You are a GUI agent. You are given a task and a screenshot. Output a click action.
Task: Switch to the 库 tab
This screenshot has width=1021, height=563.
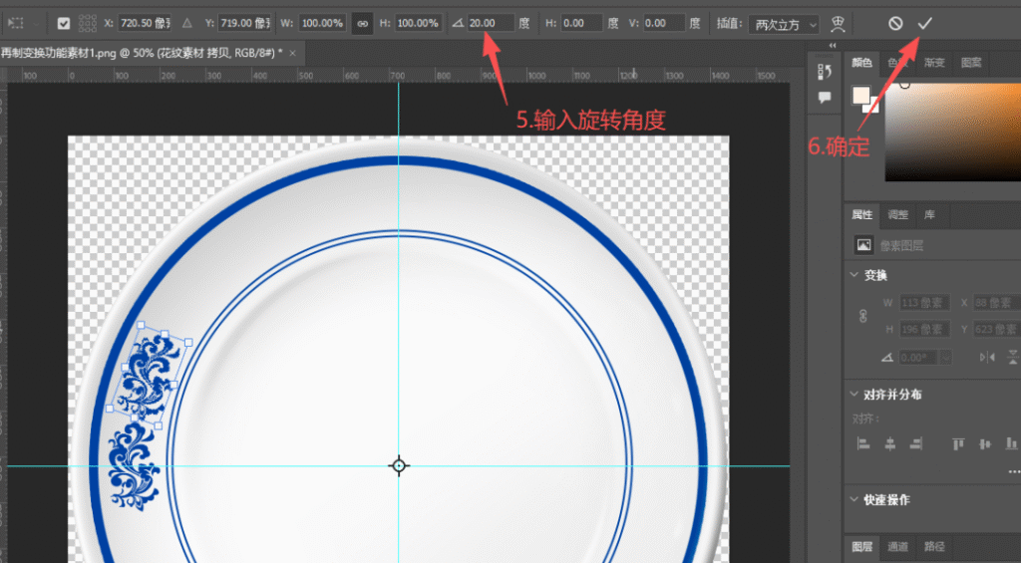click(929, 215)
